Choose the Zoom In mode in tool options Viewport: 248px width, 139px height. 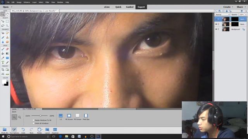(14, 117)
